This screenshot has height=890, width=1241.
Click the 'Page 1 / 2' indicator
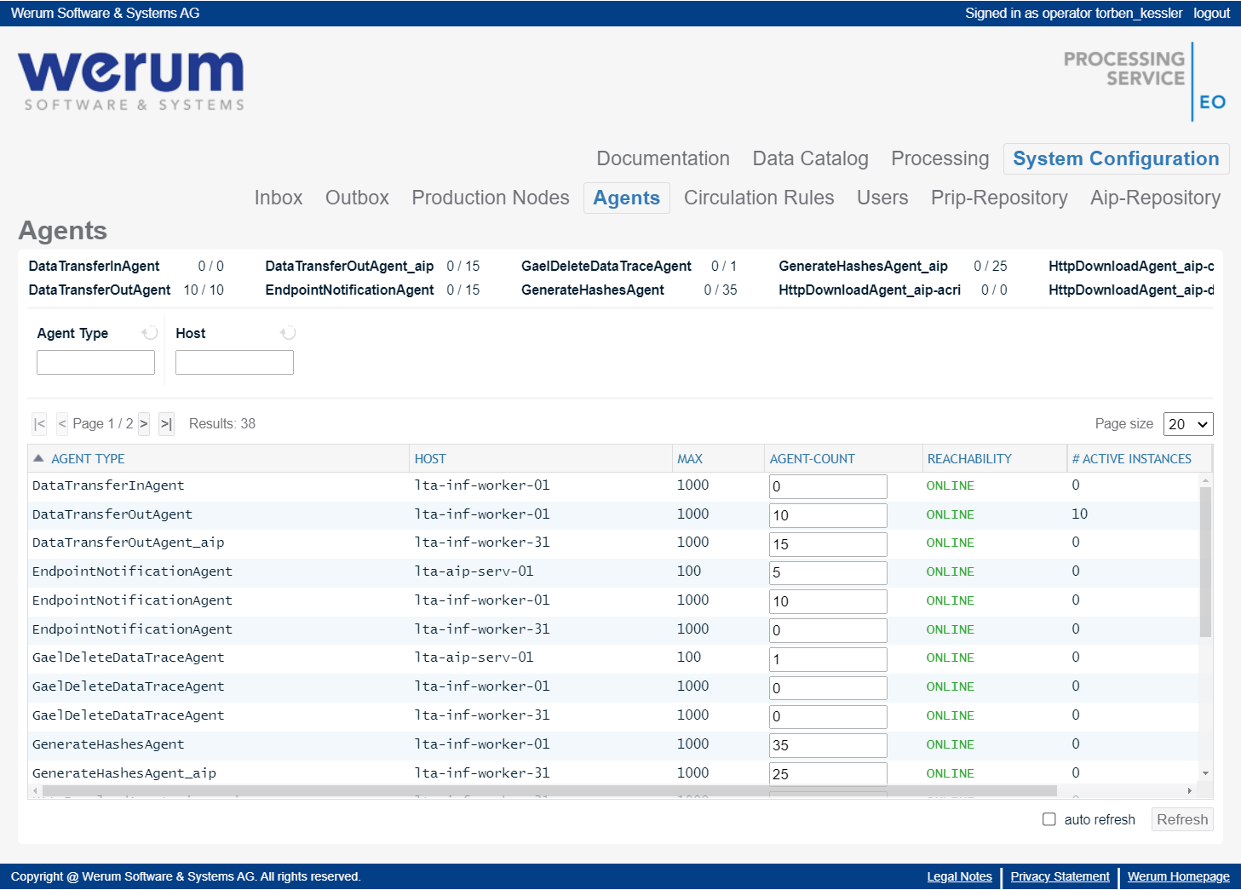point(102,423)
